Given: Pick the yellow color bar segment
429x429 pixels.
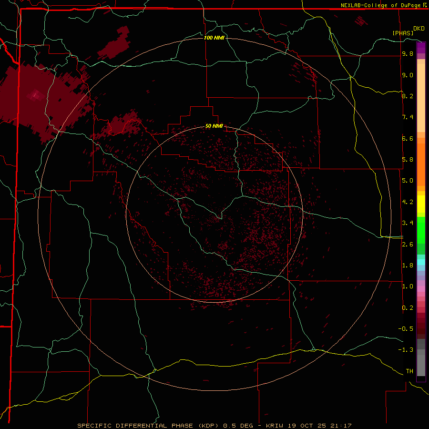Looking at the screenshot, I should (x=421, y=204).
